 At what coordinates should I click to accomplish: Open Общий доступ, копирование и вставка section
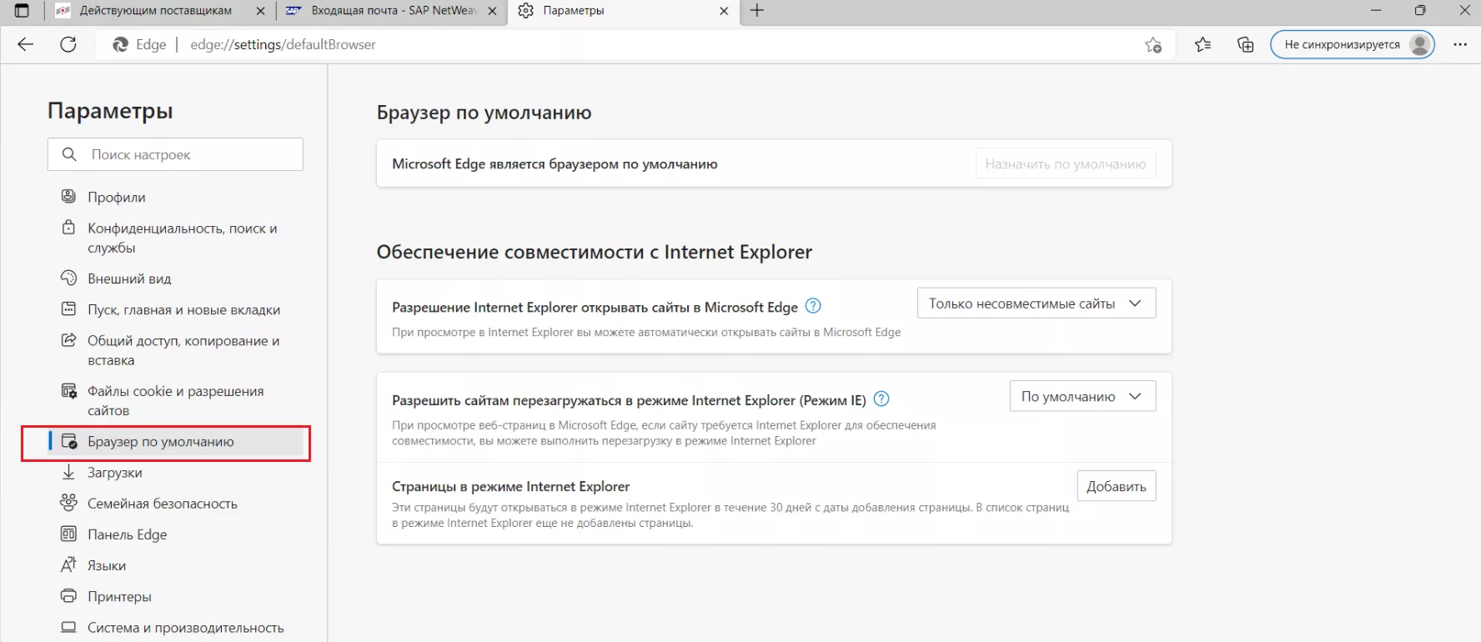175,350
